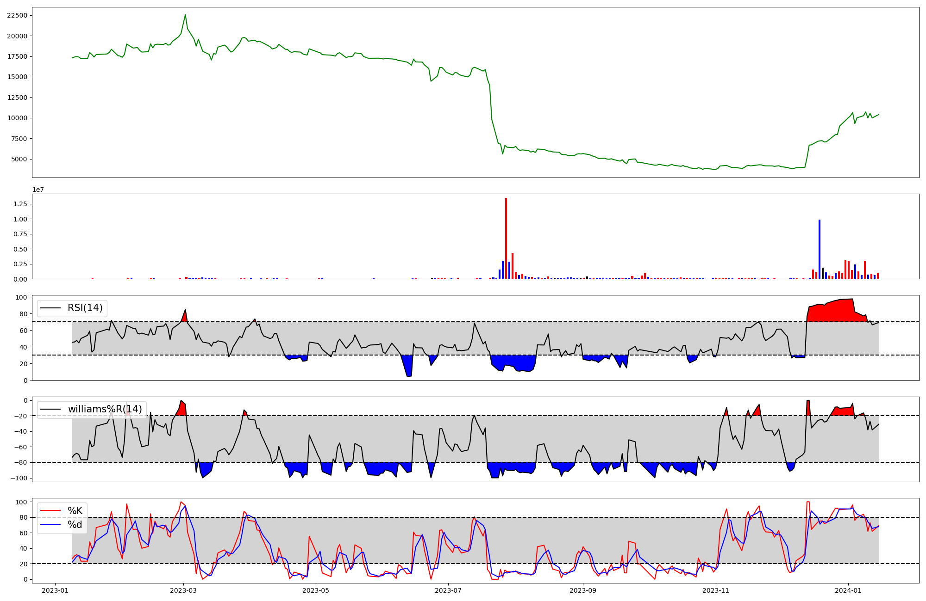926x601 pixels.
Task: Click the 22500 price axis tick label
Action: coord(17,15)
